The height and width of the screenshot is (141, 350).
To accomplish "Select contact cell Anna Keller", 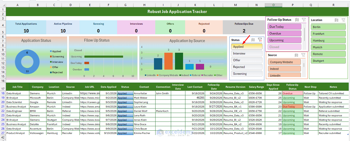I will coord(144,93).
